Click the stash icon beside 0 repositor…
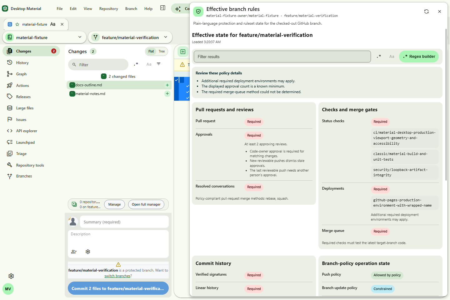The width and height of the screenshot is (450, 300). [x=74, y=204]
